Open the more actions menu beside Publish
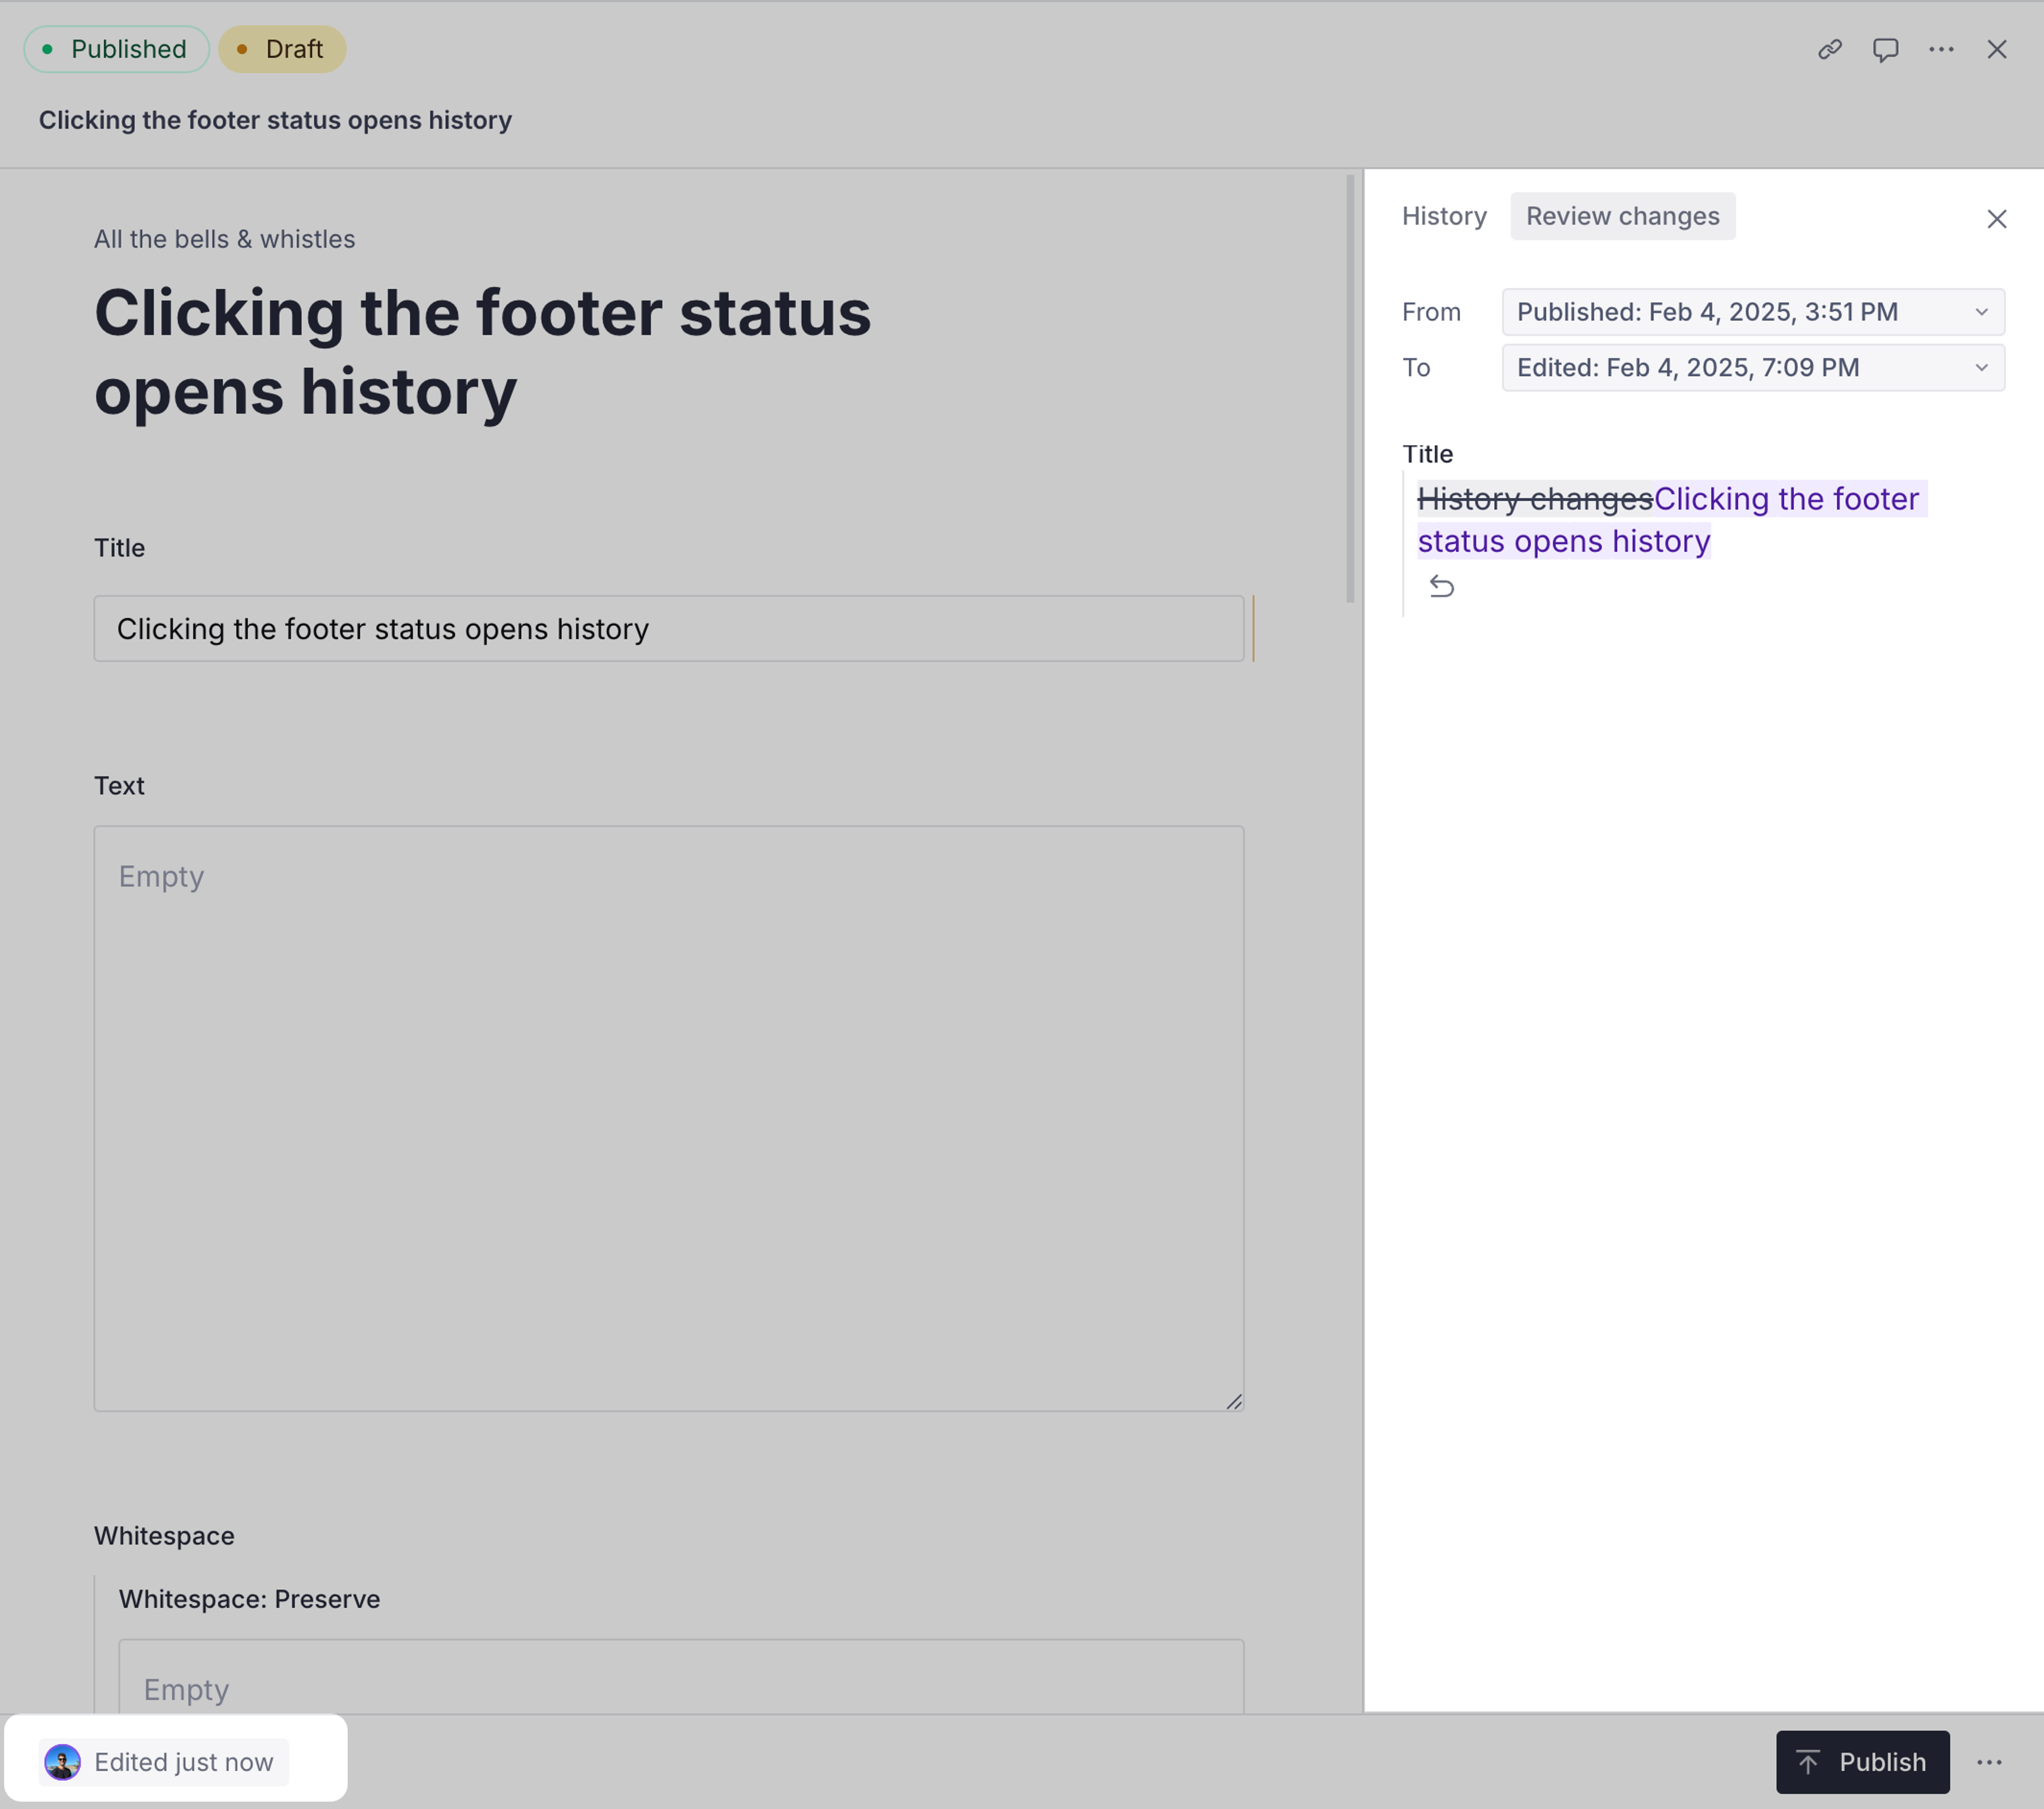 click(1989, 1762)
